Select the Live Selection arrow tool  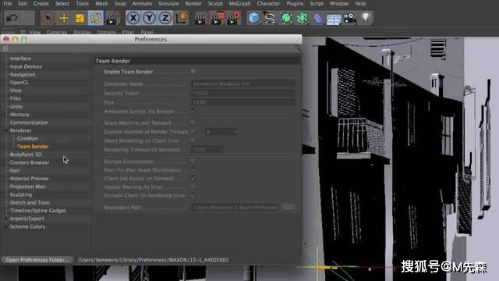(48, 18)
